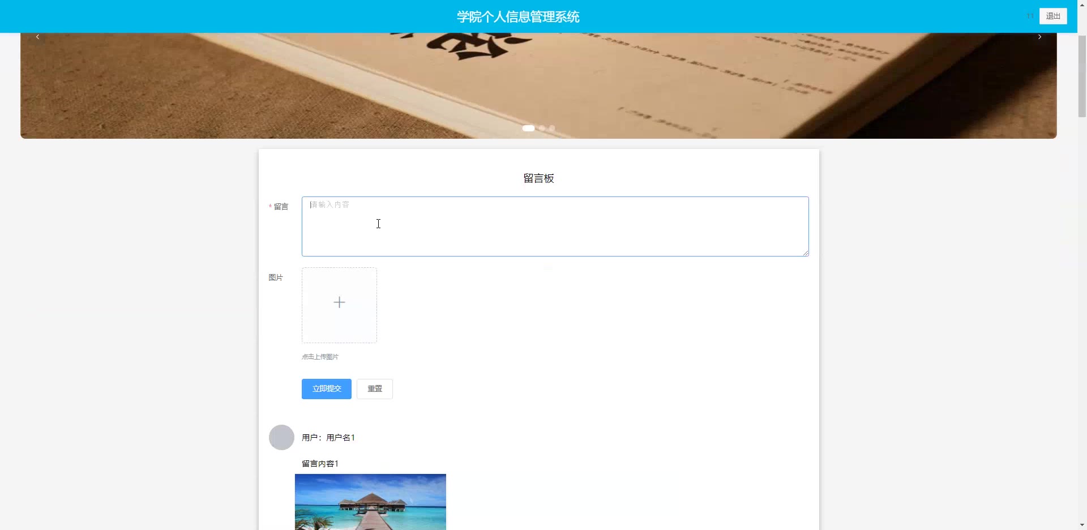The height and width of the screenshot is (530, 1087).
Task: Click the vertical scrollbar thumb
Action: coord(1082,76)
